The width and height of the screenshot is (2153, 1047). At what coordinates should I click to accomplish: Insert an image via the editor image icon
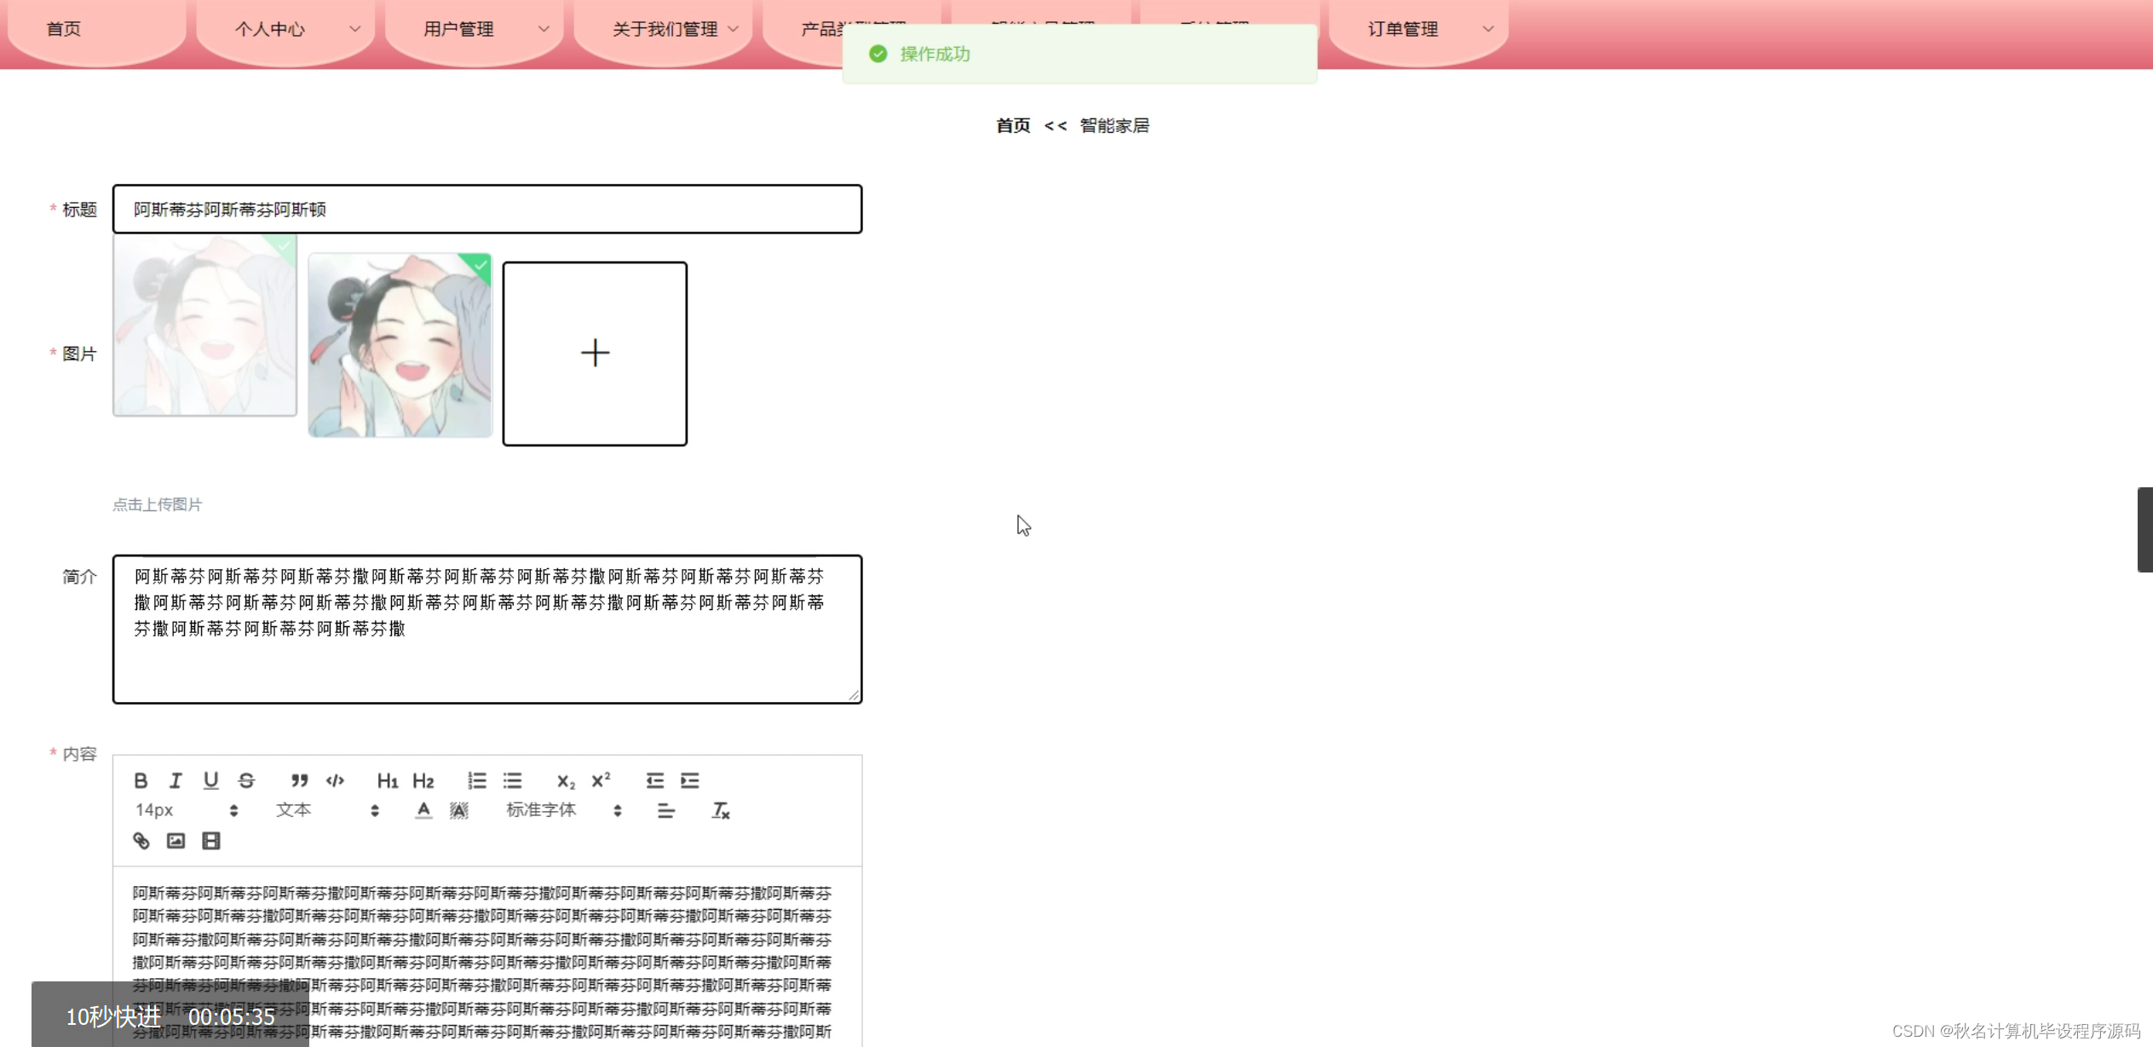click(x=176, y=840)
